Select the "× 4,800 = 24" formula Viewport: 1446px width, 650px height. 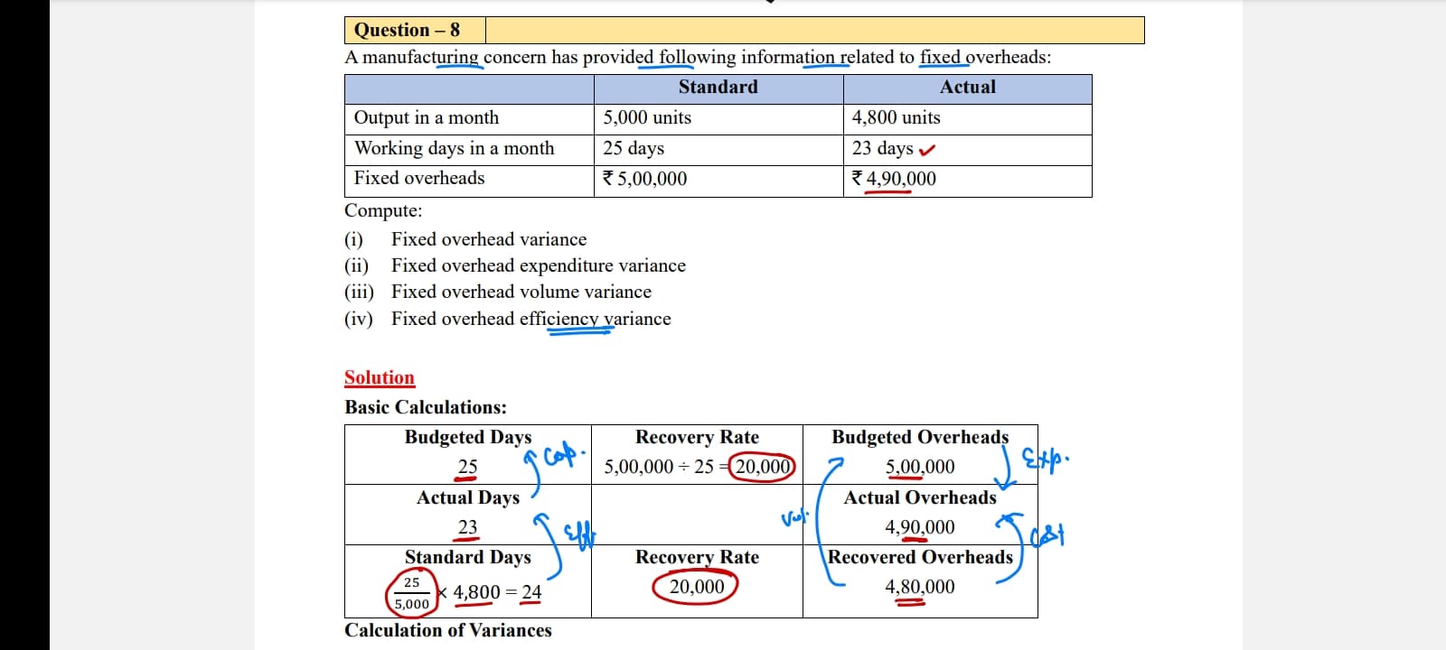[490, 592]
